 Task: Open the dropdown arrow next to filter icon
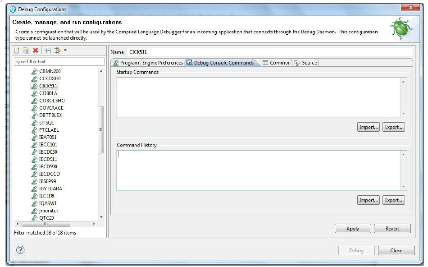click(65, 51)
